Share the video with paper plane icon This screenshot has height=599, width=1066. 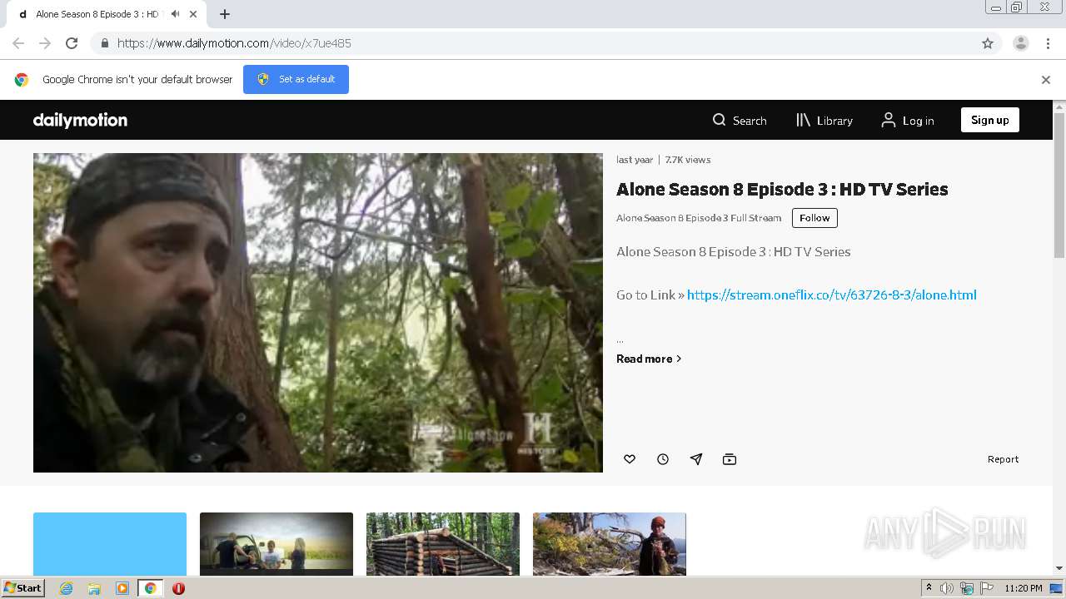[x=696, y=459]
